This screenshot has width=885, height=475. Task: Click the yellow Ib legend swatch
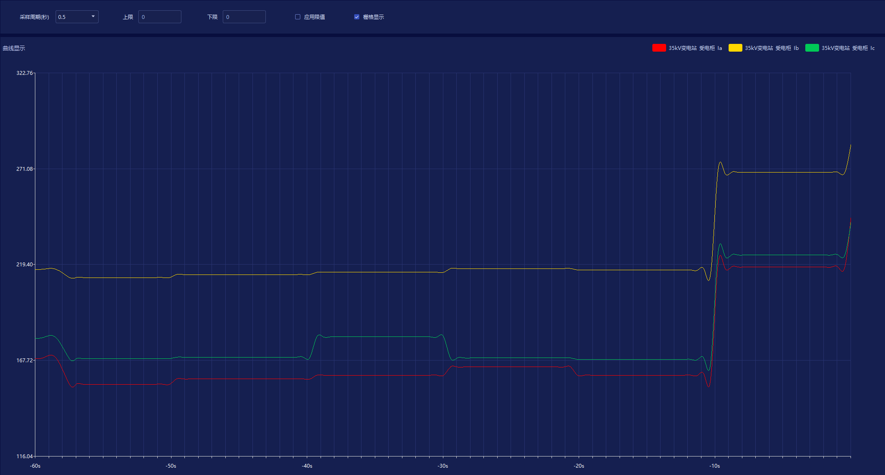point(735,48)
